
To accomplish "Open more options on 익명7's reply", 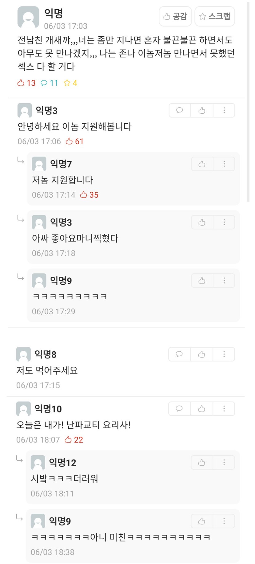I will (x=224, y=164).
